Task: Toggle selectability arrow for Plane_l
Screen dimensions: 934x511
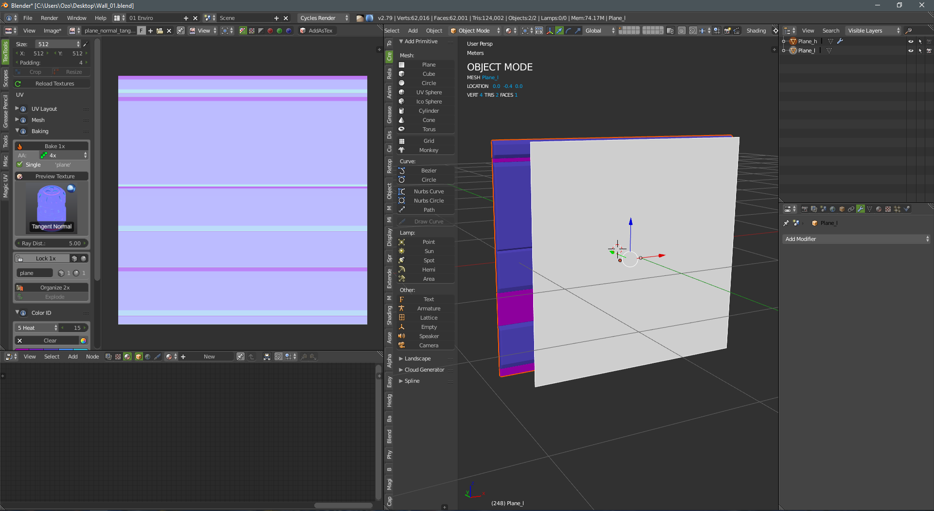Action: (x=920, y=51)
